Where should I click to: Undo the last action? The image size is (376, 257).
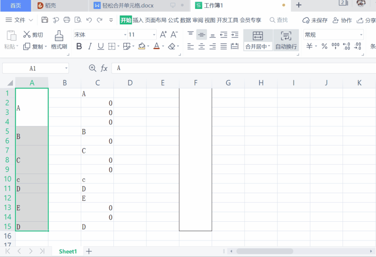pos(89,20)
